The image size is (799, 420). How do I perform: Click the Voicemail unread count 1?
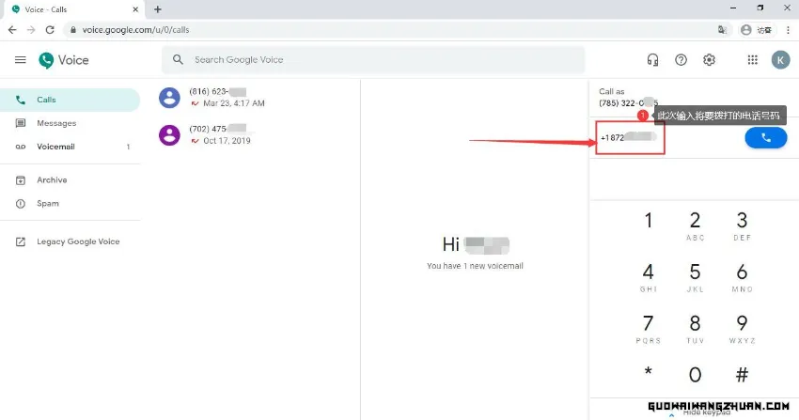(x=128, y=147)
